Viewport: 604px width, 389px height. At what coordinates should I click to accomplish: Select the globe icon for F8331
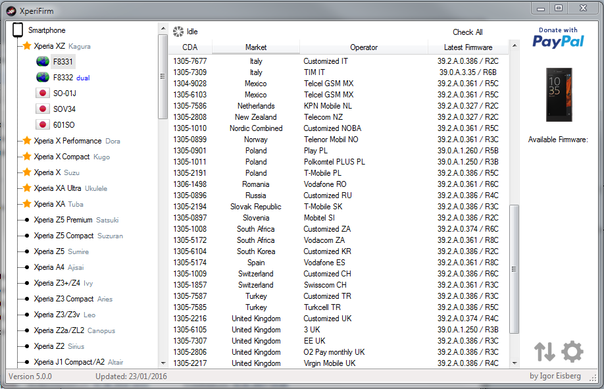click(43, 62)
